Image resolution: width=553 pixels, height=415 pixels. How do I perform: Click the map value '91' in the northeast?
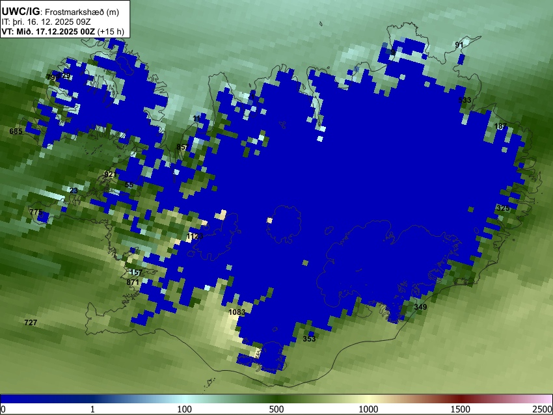(x=459, y=45)
